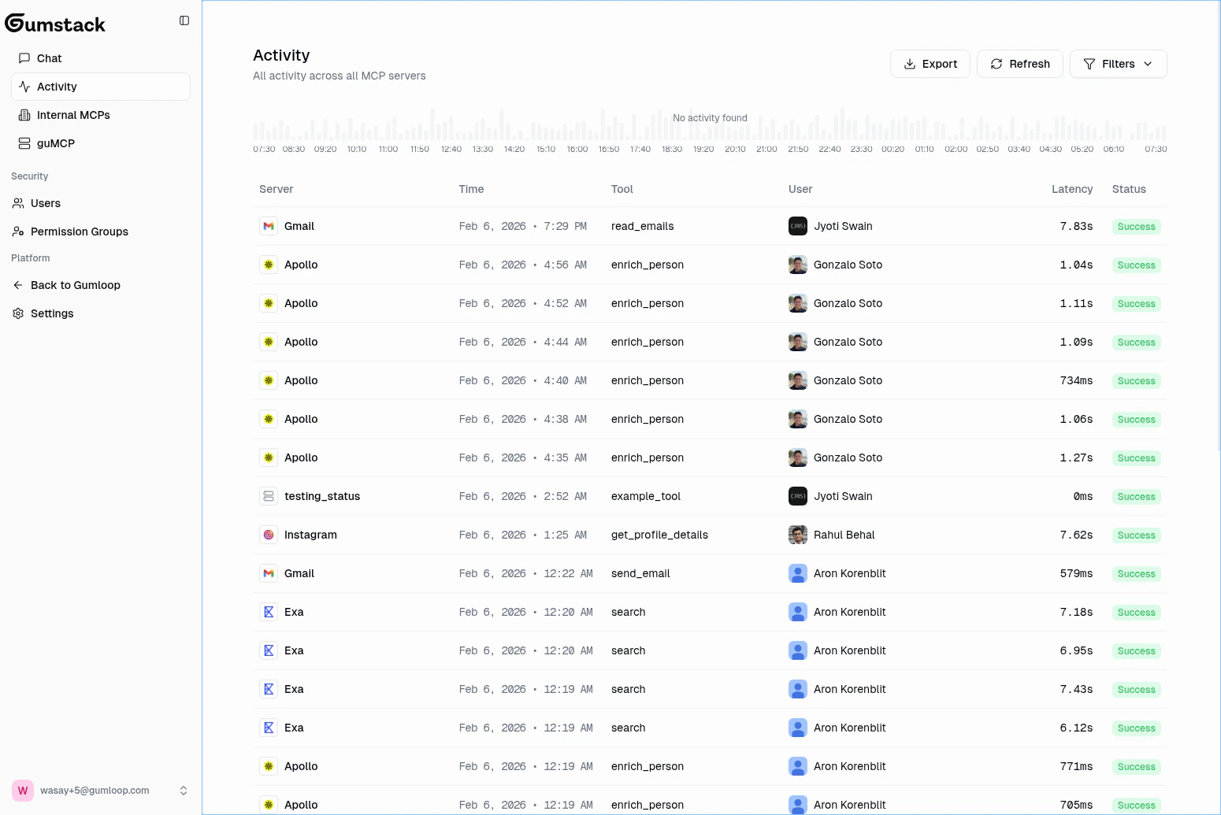Click Jyoti Swain's avatar on read_emails row

[x=797, y=226]
